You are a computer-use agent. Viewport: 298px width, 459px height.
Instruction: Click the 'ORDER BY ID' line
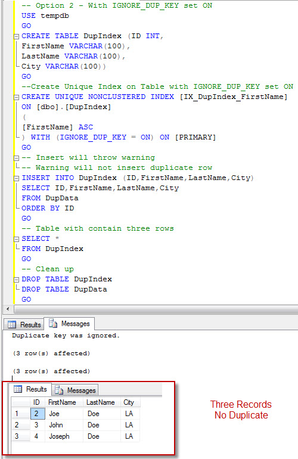48,208
